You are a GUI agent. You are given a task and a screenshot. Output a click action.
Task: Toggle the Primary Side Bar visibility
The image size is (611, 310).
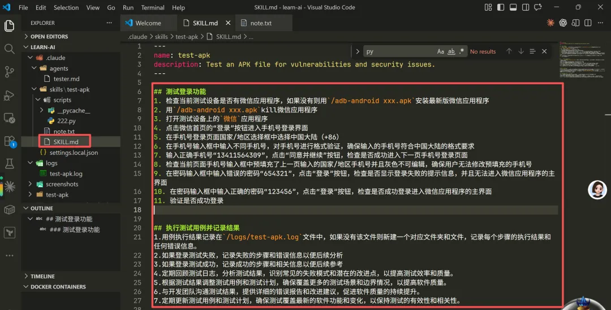(501, 7)
